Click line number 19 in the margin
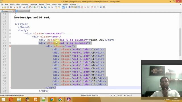The height and width of the screenshot is (102, 182). pyautogui.click(x=5, y=40)
